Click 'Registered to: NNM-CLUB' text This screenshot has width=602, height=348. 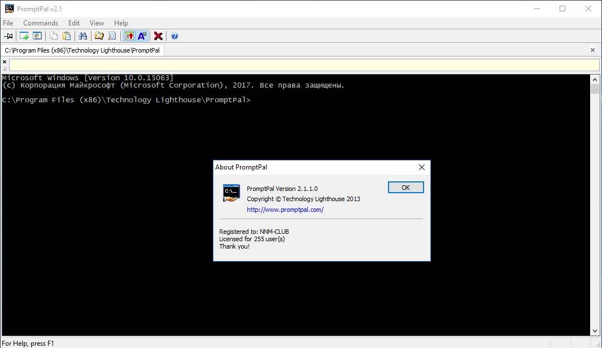[254, 232]
